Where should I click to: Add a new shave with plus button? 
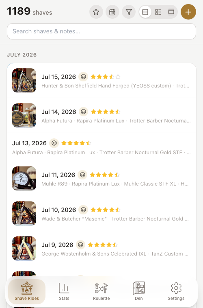tap(188, 12)
